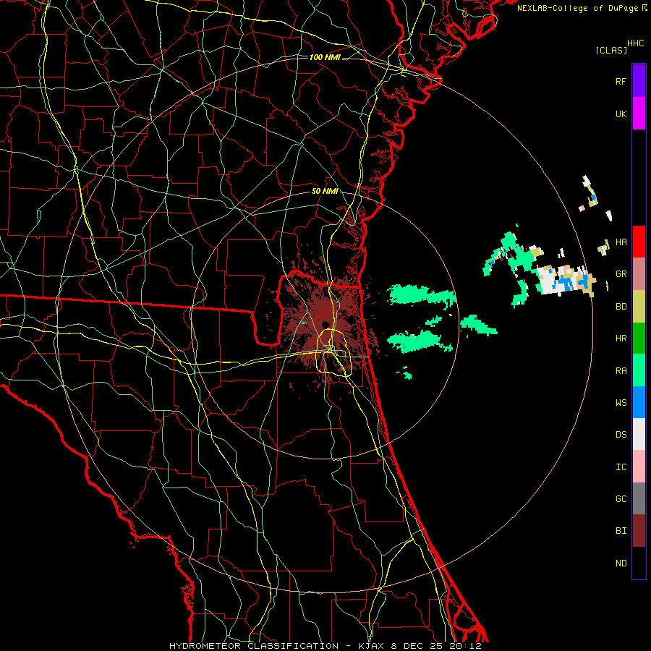Click the BD legend label
The image size is (651, 651).
[x=621, y=307]
